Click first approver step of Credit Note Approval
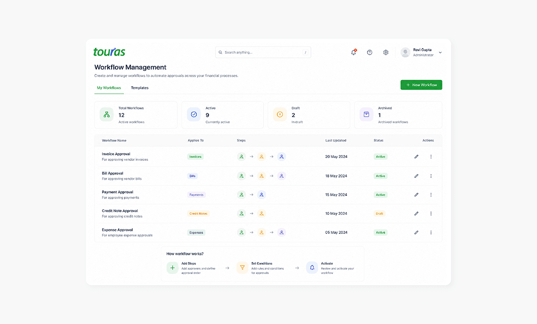 (242, 213)
